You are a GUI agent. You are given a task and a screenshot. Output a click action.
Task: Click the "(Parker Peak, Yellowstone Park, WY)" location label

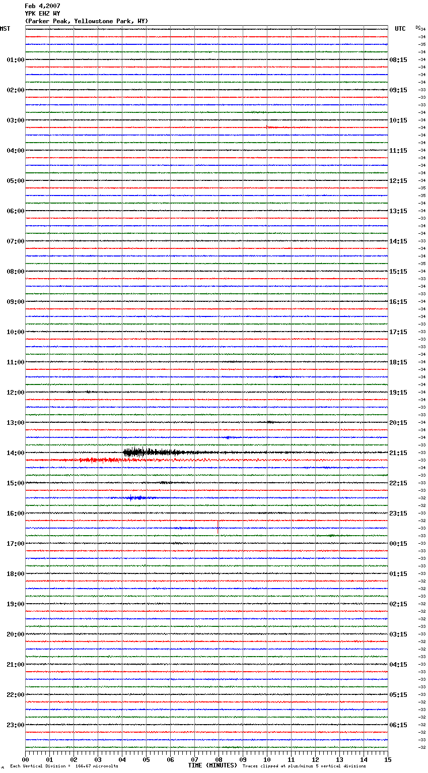[x=87, y=21]
